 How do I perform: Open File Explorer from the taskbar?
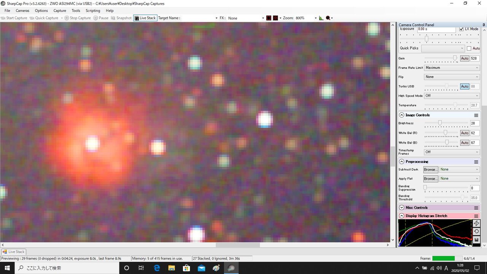(x=172, y=268)
